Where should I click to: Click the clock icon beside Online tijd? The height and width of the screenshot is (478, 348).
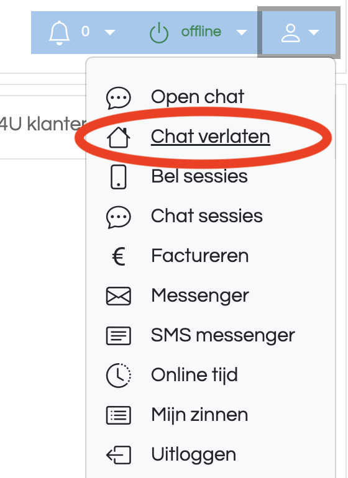[119, 376]
